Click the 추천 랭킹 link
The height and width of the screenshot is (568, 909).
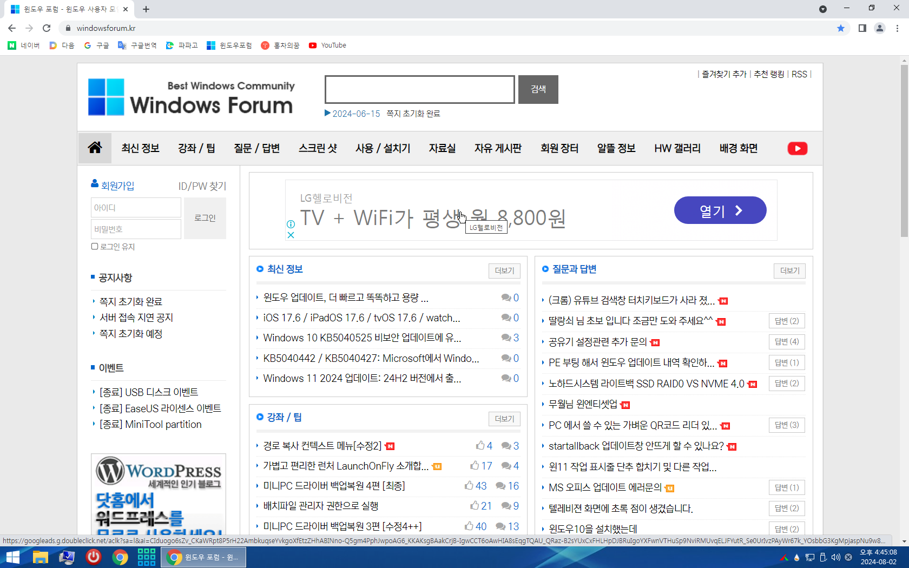(x=769, y=74)
